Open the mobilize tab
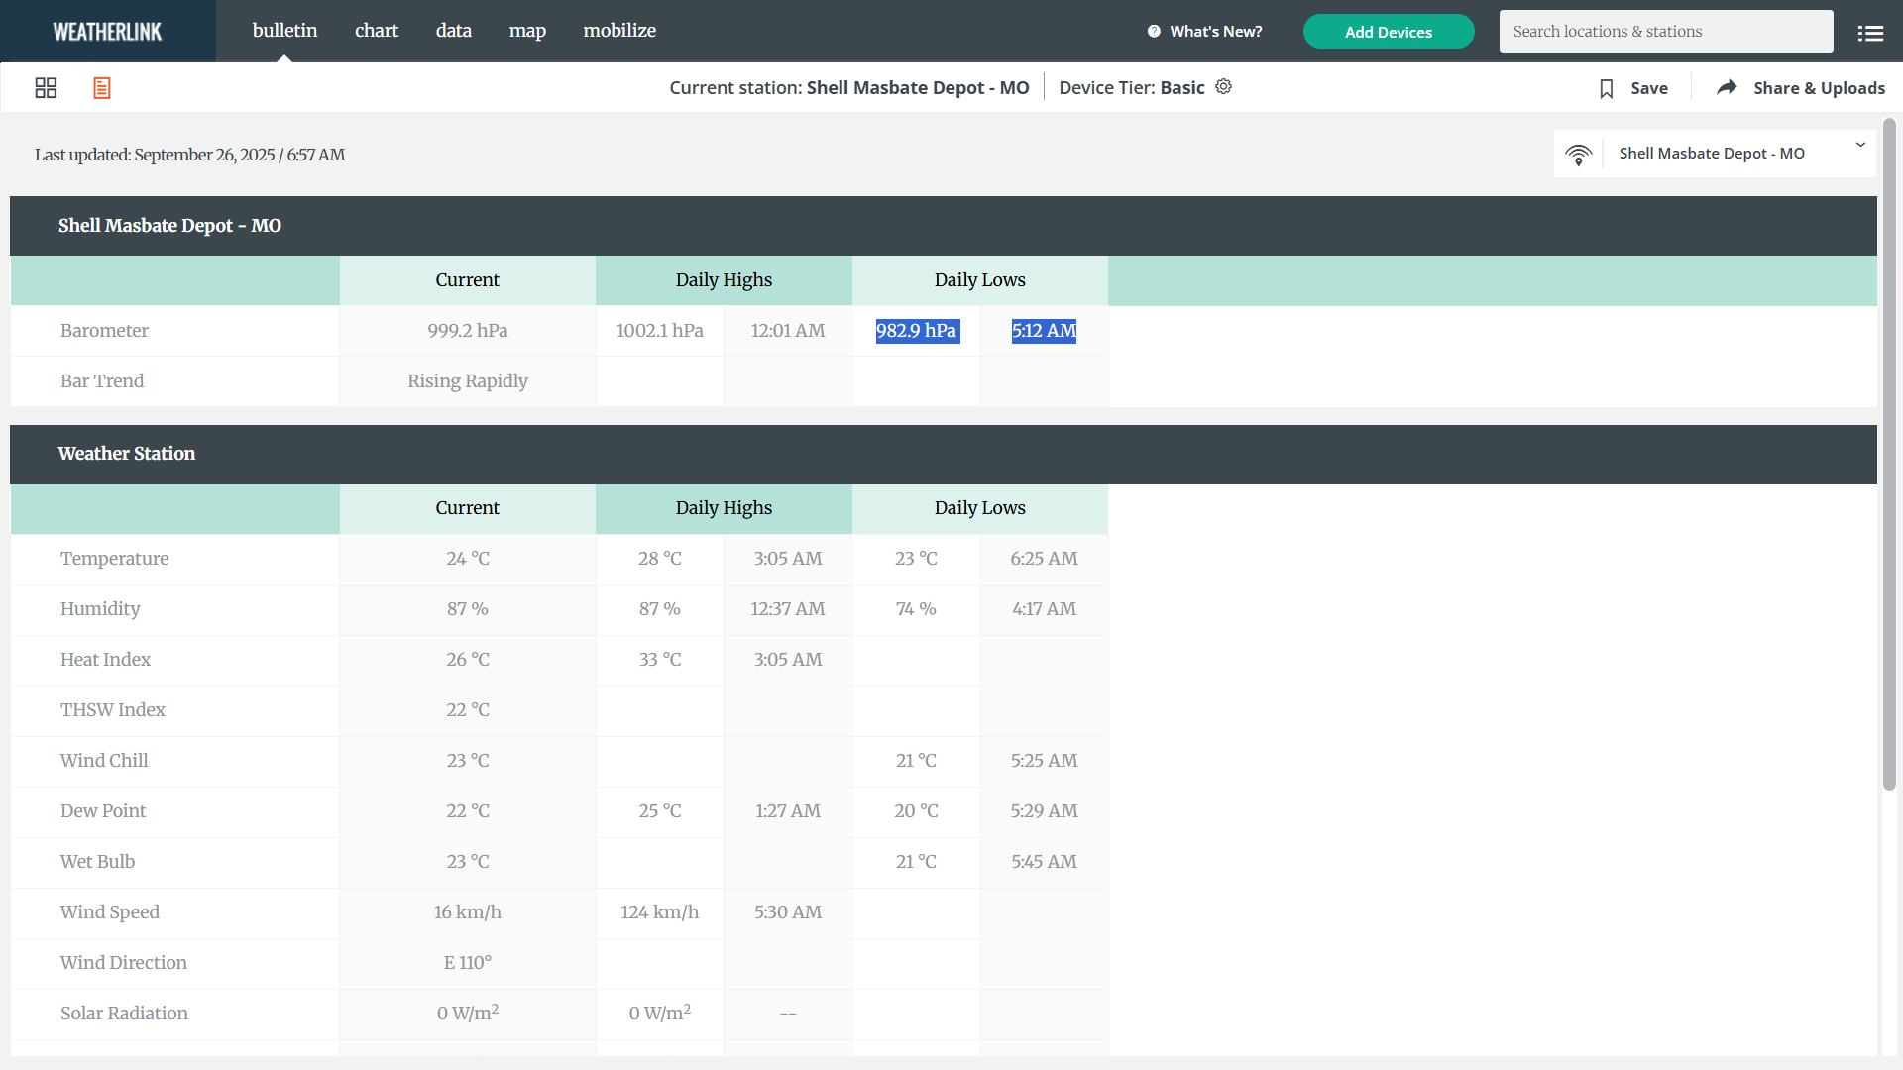This screenshot has height=1070, width=1903. pos(619,31)
